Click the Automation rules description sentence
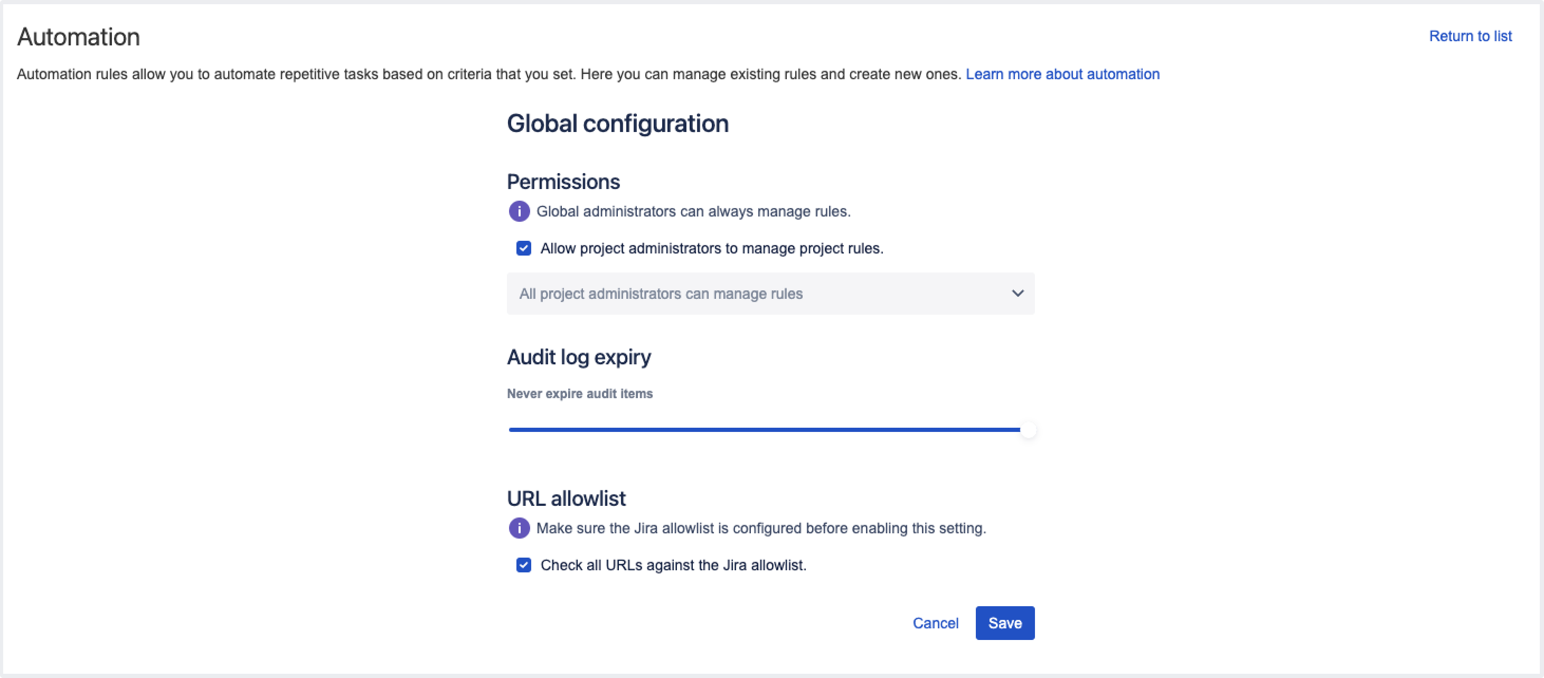This screenshot has width=1544, height=678. coord(488,74)
